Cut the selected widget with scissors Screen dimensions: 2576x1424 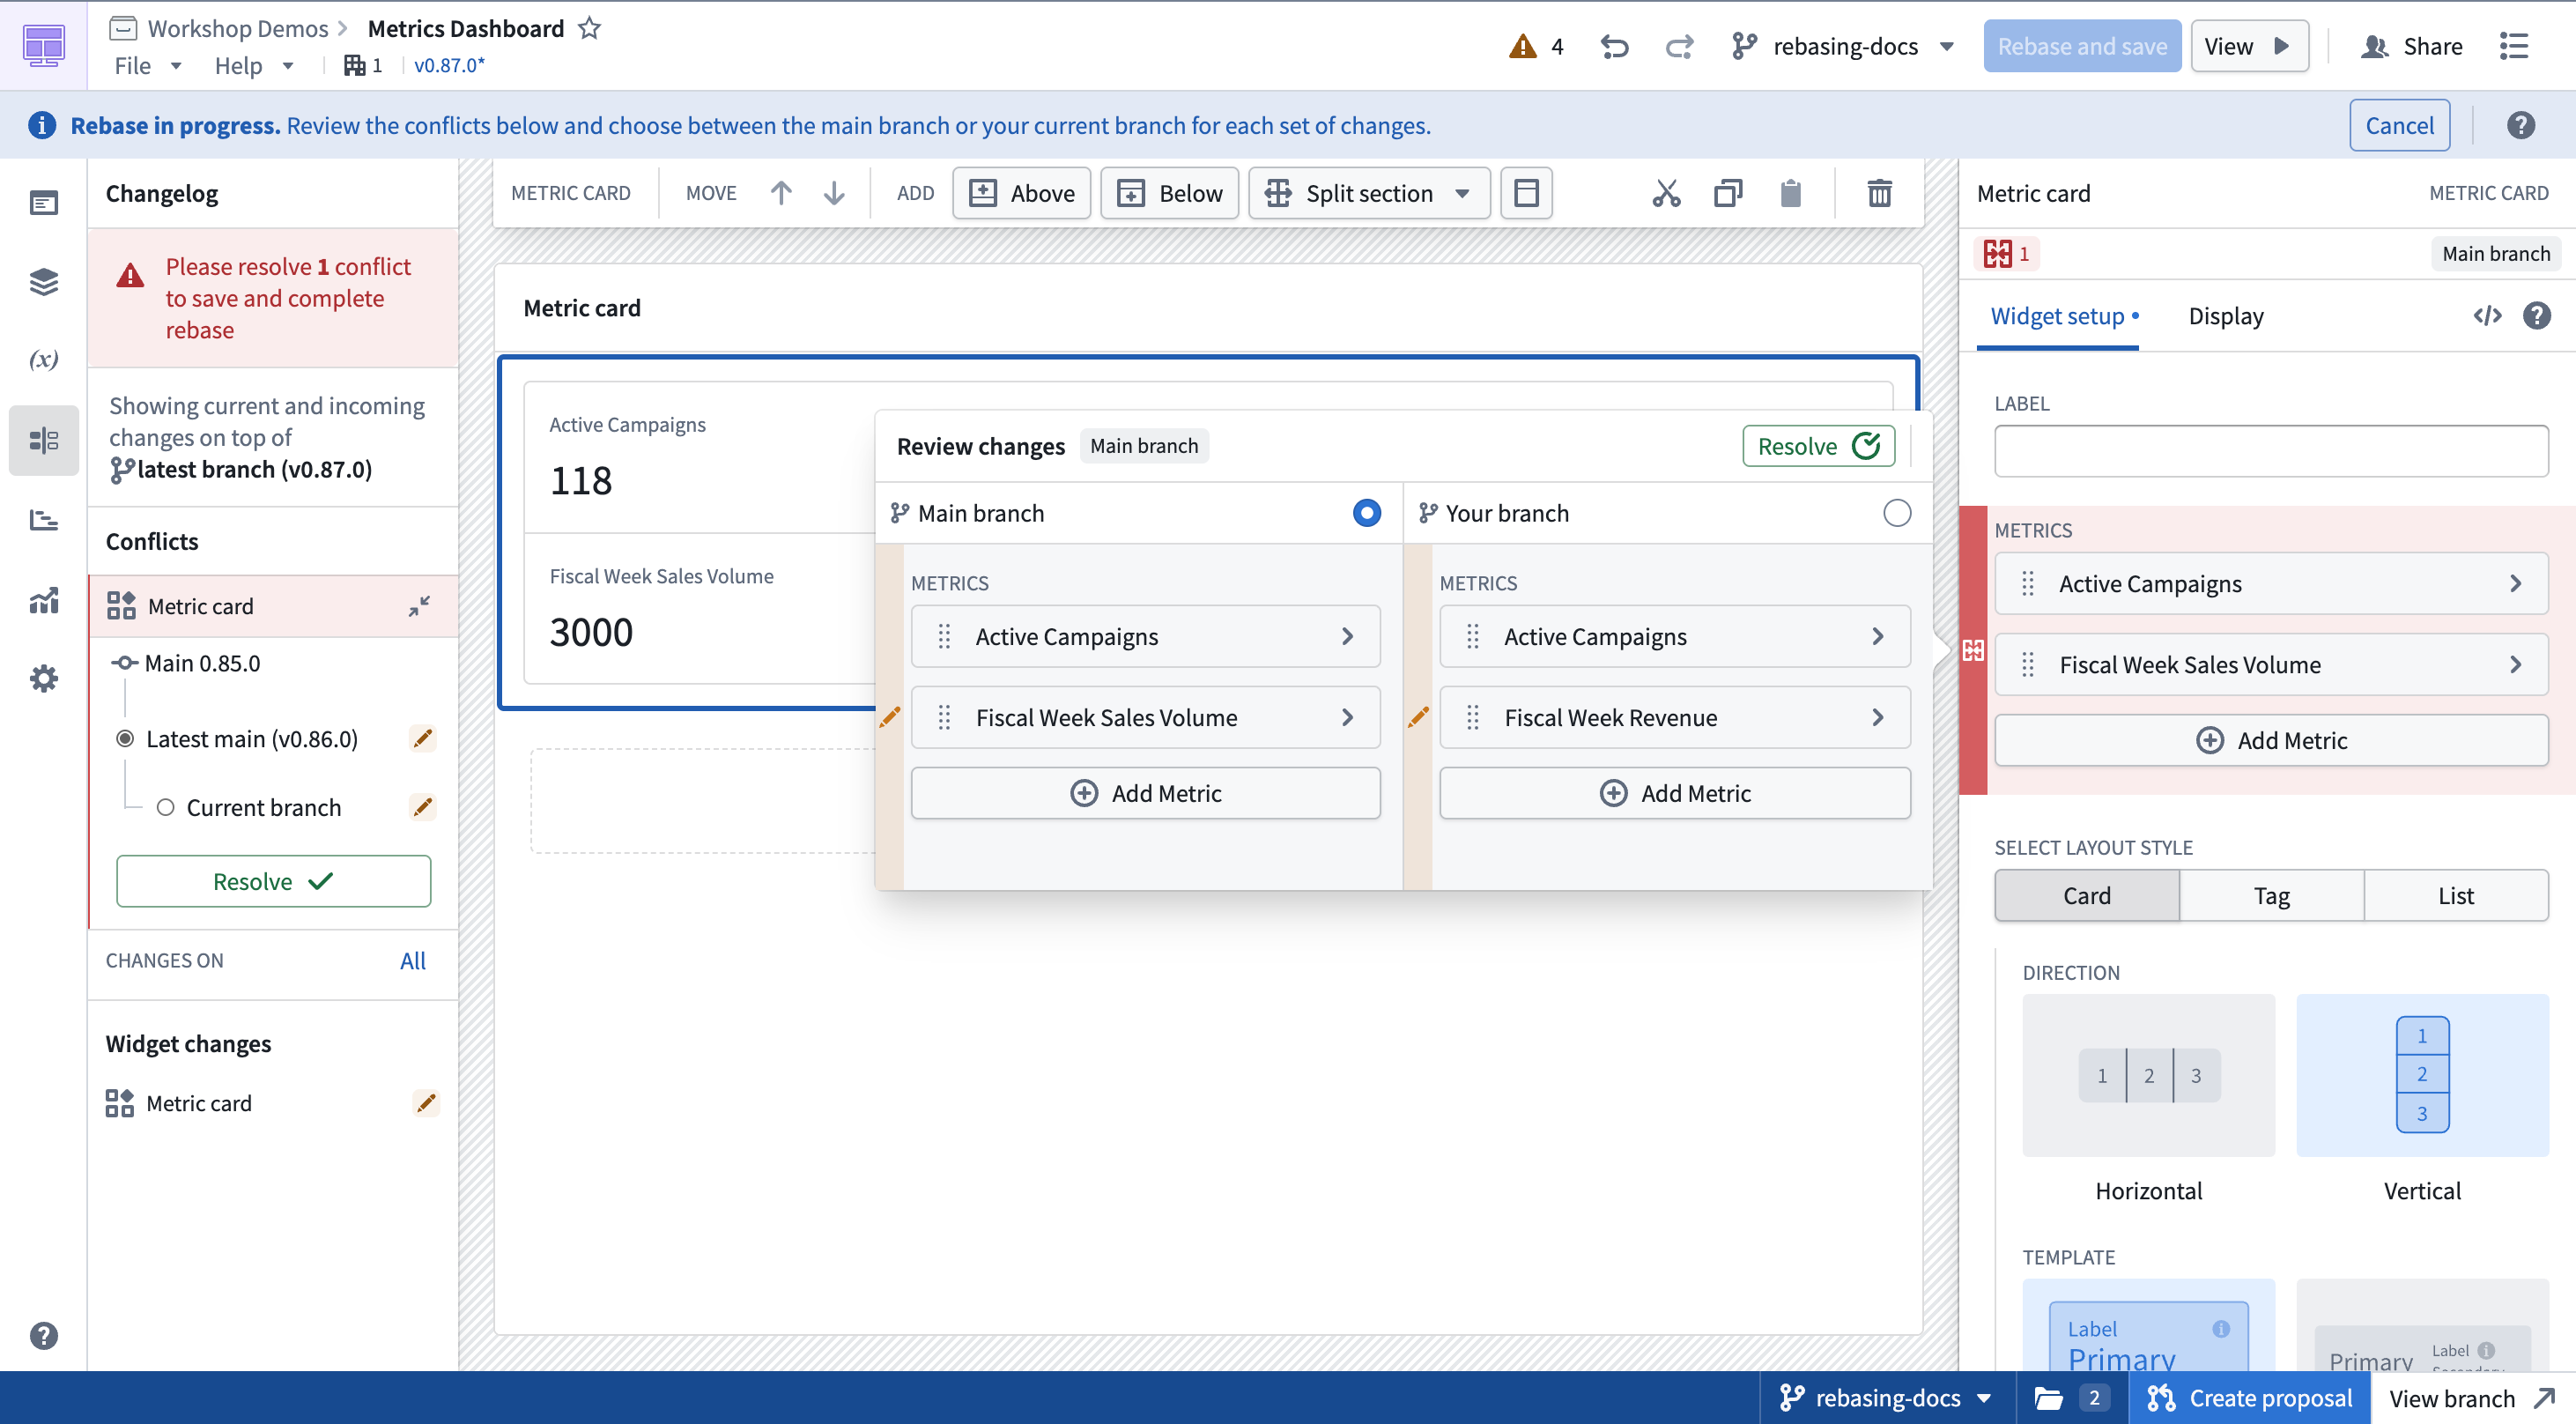click(x=1666, y=193)
